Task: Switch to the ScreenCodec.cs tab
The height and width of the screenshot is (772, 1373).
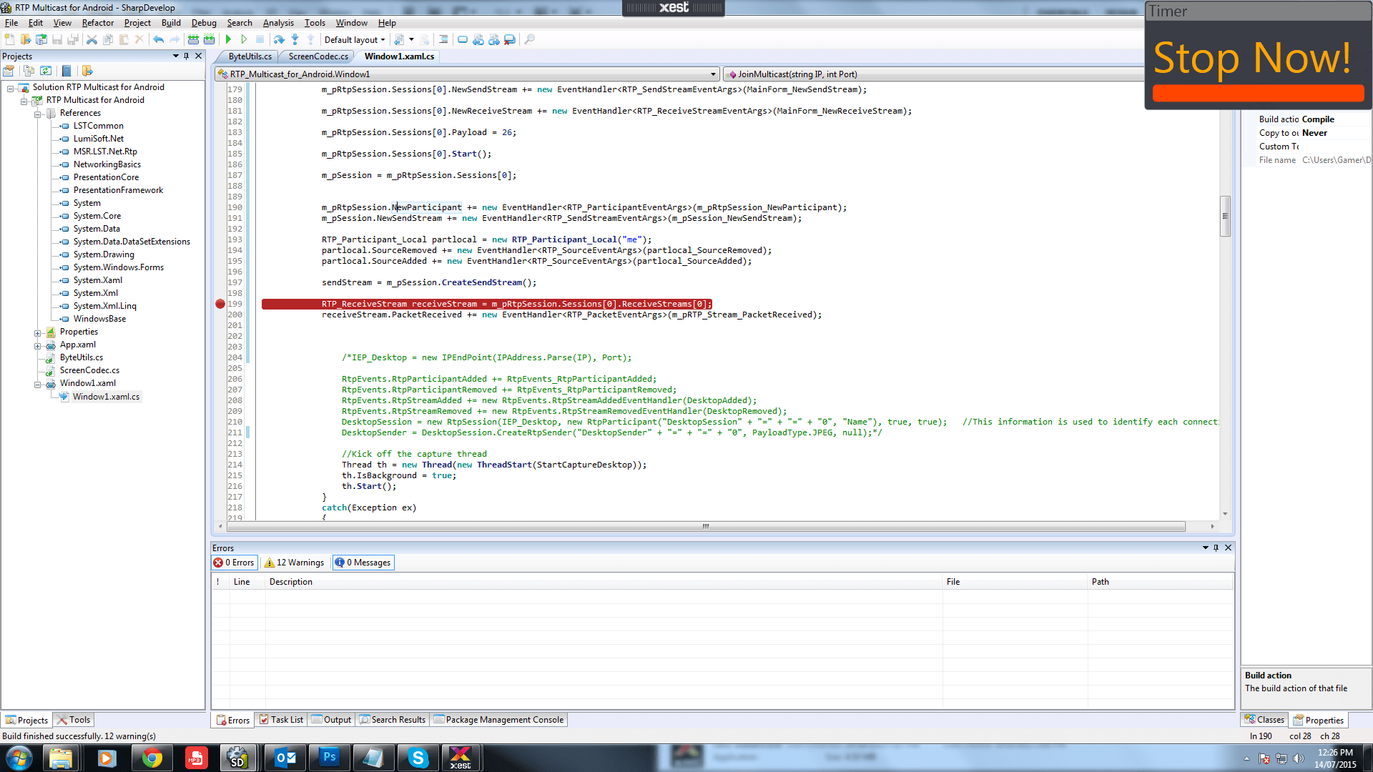Action: (318, 56)
